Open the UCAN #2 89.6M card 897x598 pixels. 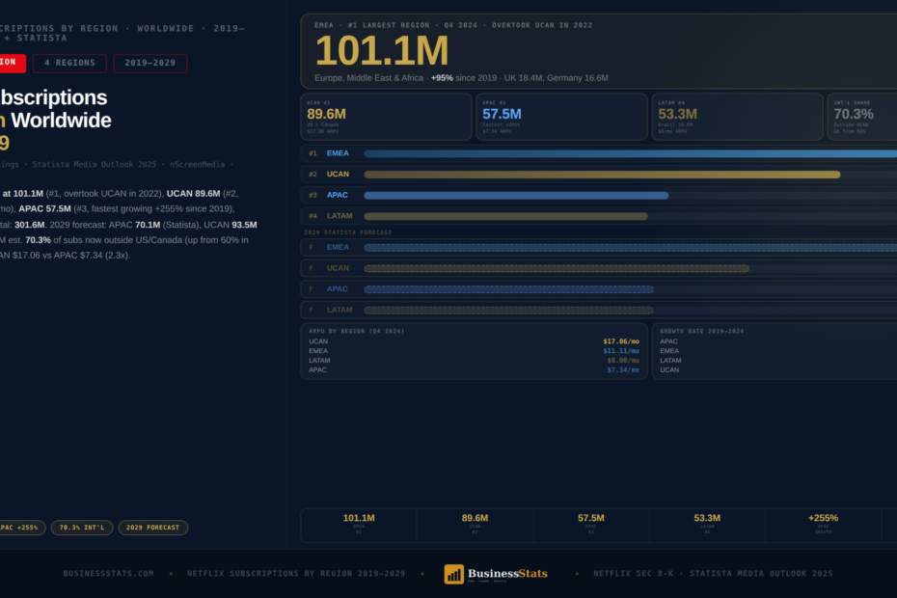click(x=386, y=117)
